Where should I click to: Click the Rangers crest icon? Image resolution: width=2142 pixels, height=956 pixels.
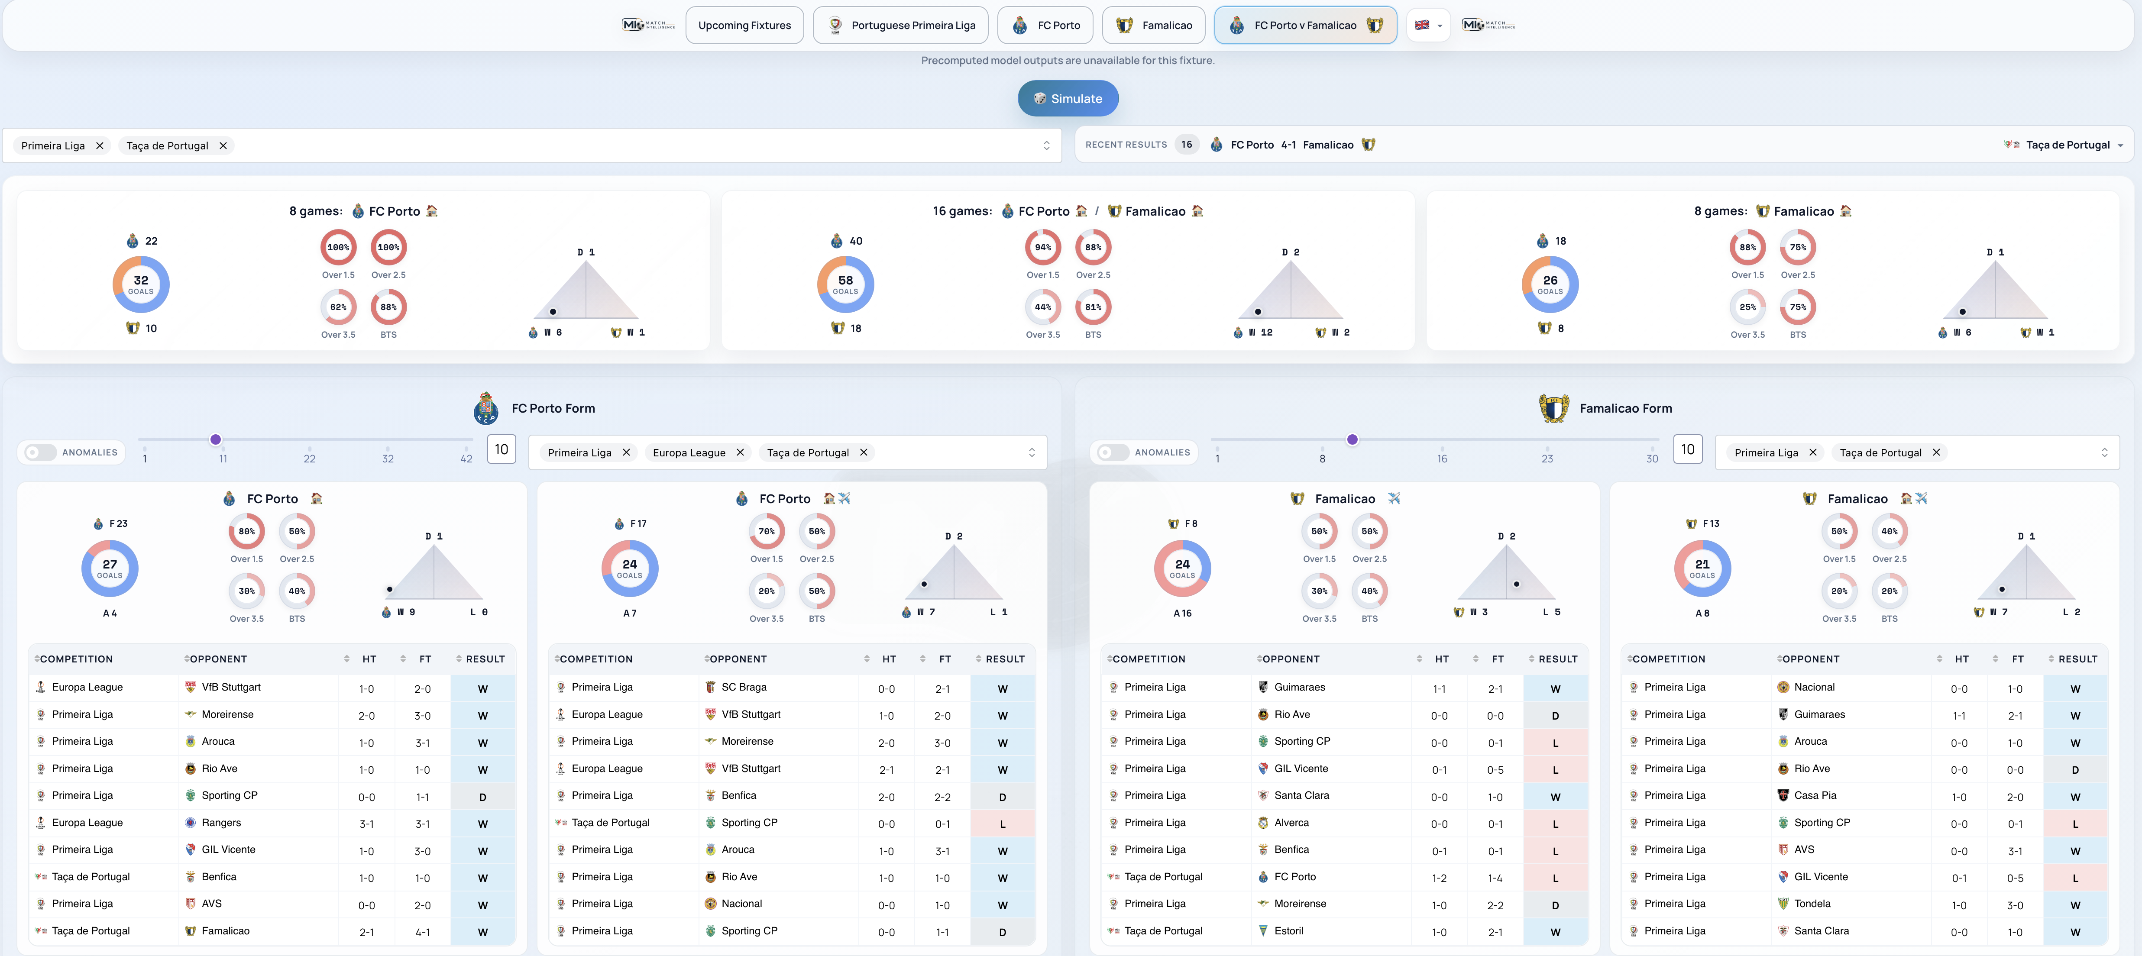(x=191, y=823)
